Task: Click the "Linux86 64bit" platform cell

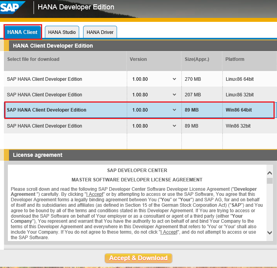Action: [240, 79]
